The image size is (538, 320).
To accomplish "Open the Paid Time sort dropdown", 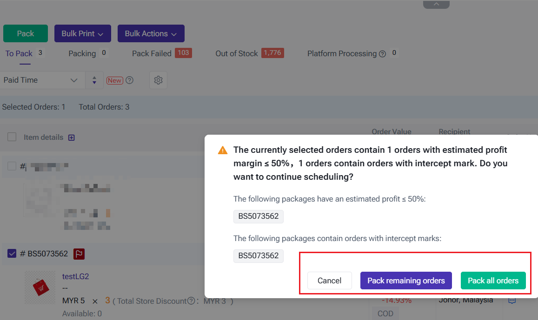I will (42, 80).
